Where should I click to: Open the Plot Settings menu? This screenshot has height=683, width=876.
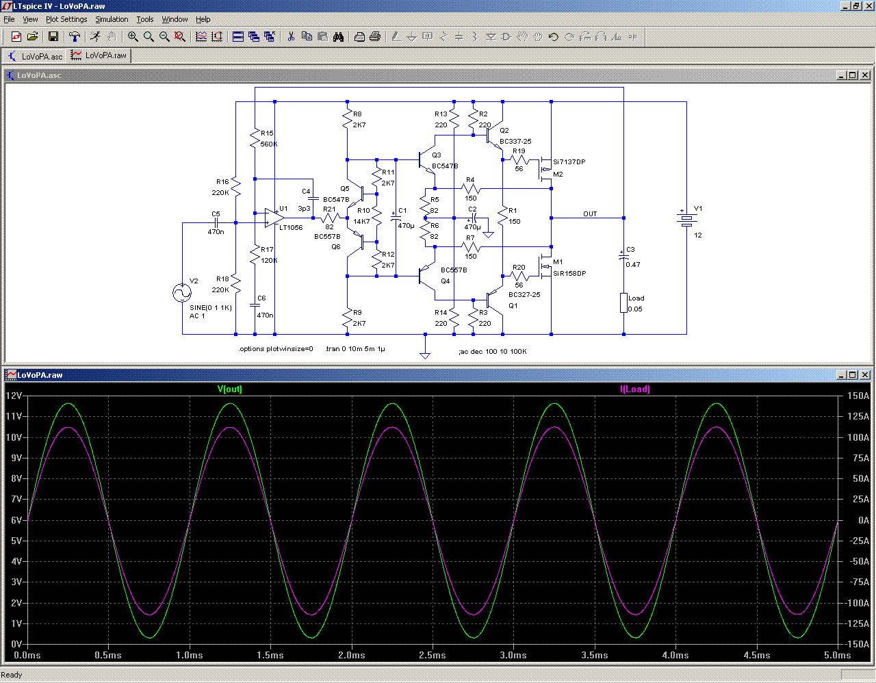(66, 19)
